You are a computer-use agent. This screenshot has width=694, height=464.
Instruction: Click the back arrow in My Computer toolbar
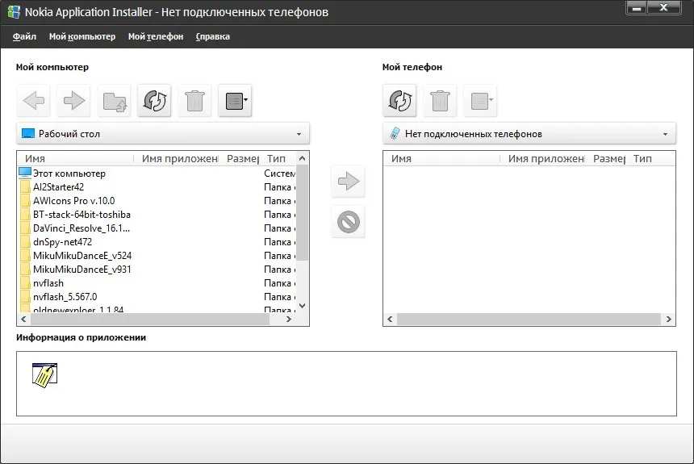(x=34, y=101)
